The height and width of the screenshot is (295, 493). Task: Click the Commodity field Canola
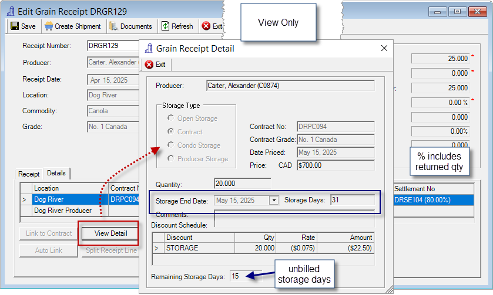113,111
